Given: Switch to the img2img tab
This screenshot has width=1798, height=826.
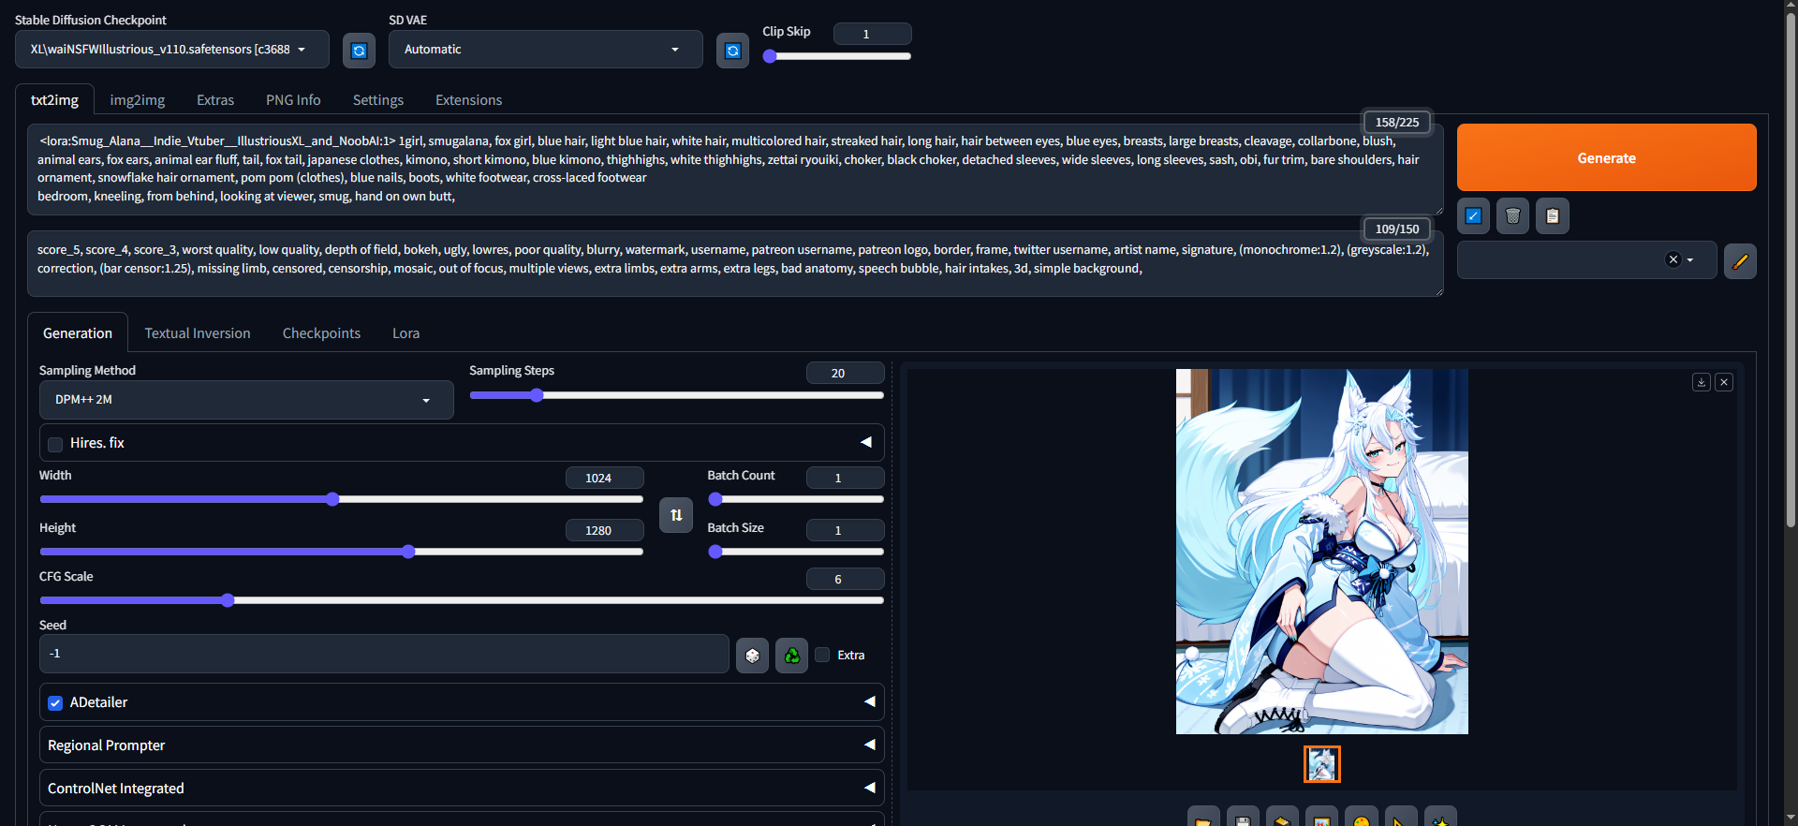Looking at the screenshot, I should pos(138,100).
